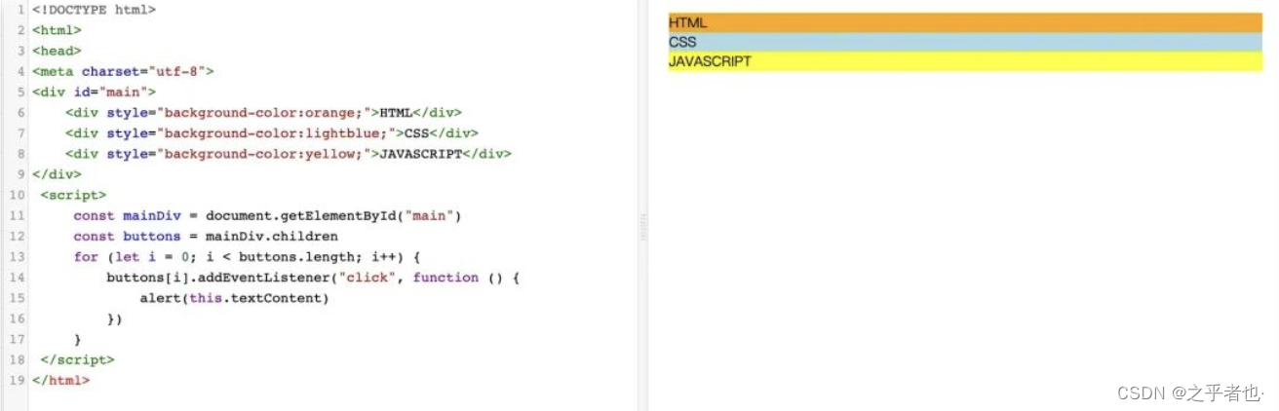Viewport: 1279px width, 411px height.
Task: Click the <!DOCTYPE html> code line
Action: [x=94, y=9]
